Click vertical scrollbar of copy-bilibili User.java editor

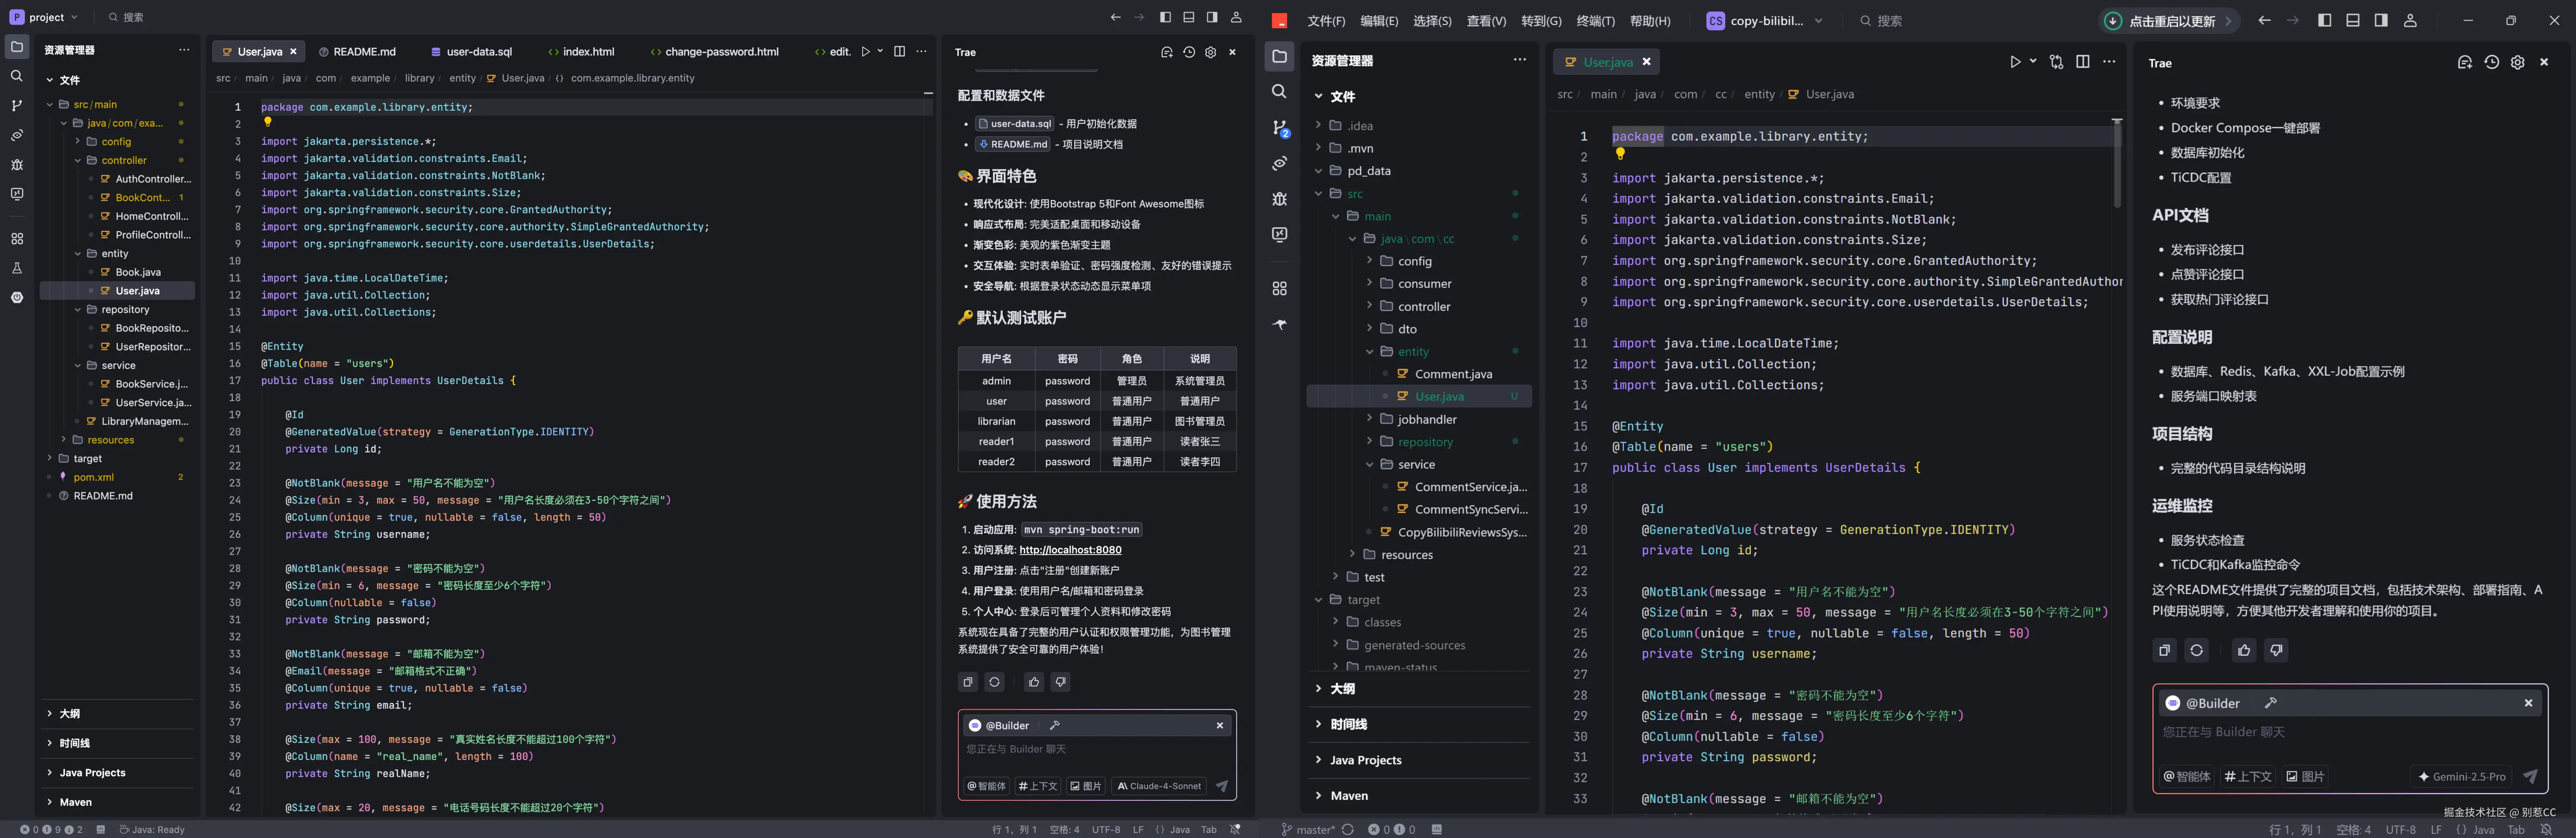point(2117,165)
